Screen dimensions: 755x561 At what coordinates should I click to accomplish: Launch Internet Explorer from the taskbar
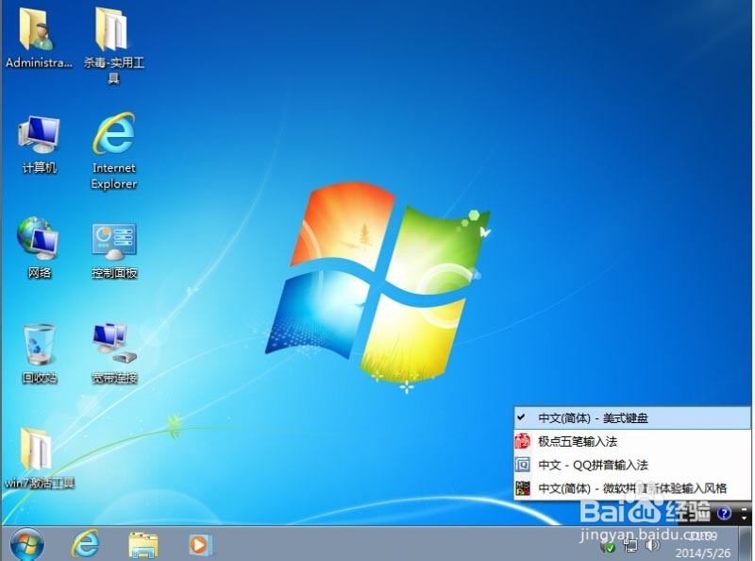pyautogui.click(x=86, y=545)
